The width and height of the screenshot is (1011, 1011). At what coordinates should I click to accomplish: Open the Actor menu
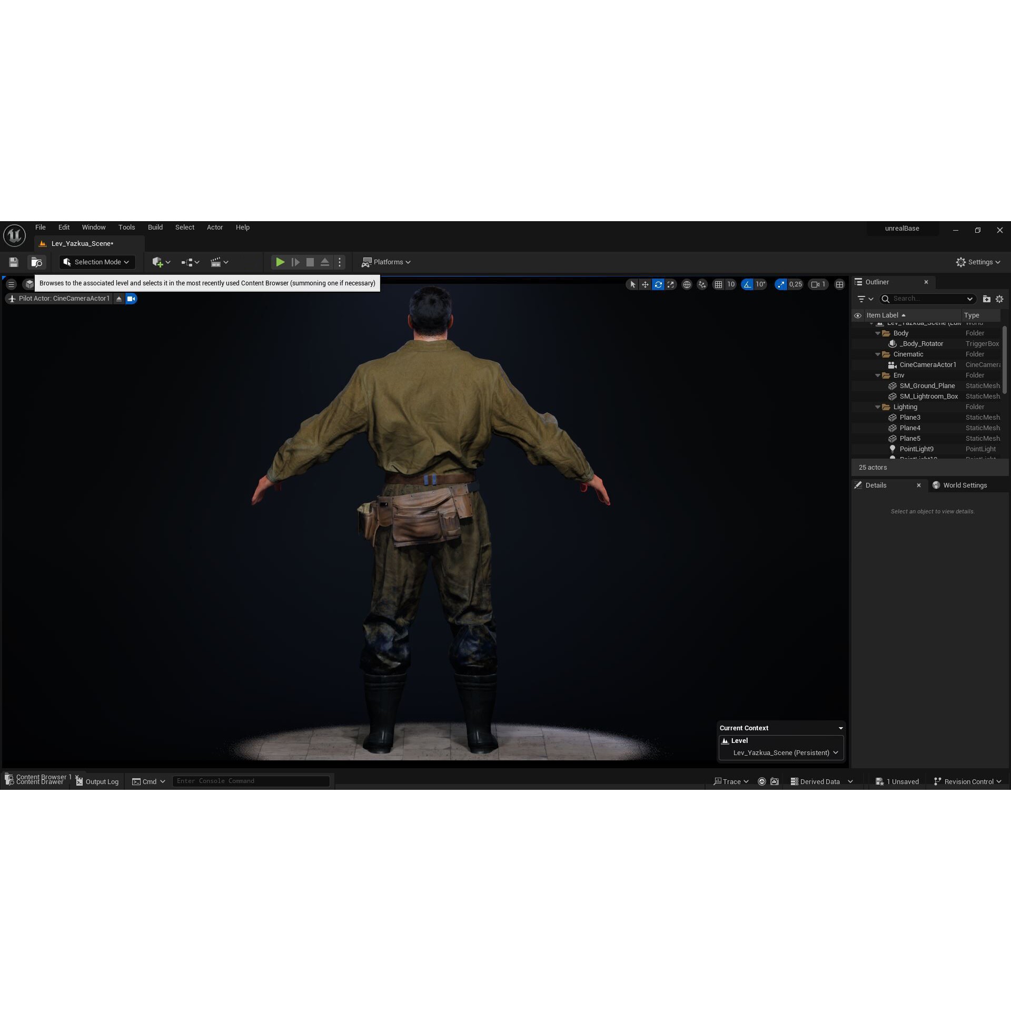[215, 227]
